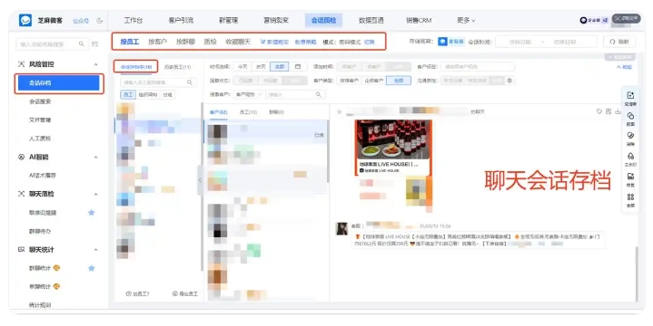Click the start date input field
Viewport: 653px width, 326px height.
[519, 42]
